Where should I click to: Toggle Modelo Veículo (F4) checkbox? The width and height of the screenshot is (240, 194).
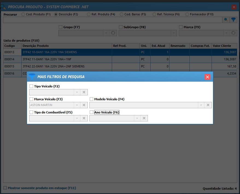point(92,99)
